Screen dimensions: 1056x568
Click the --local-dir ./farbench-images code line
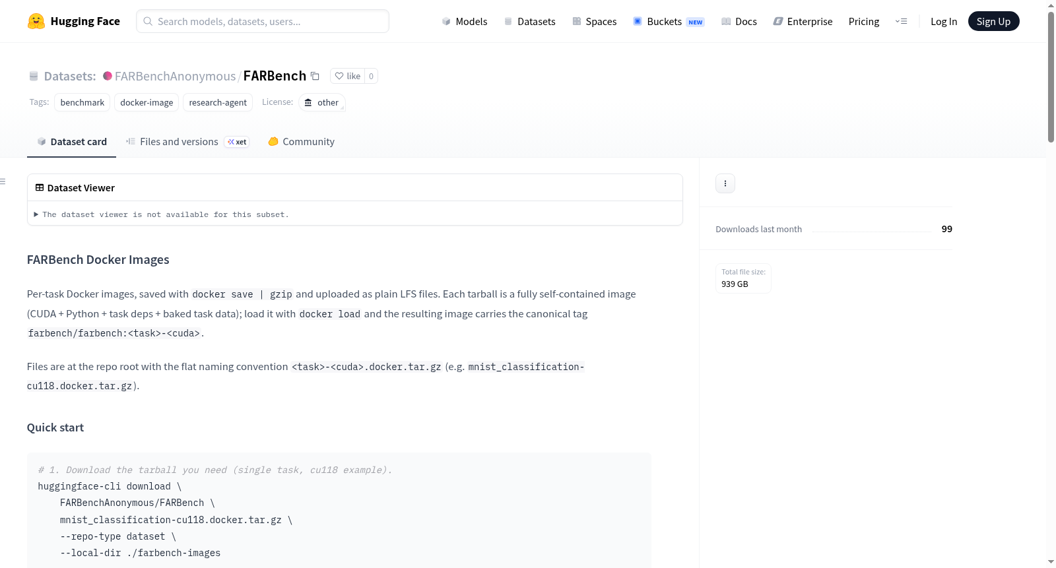click(x=141, y=553)
